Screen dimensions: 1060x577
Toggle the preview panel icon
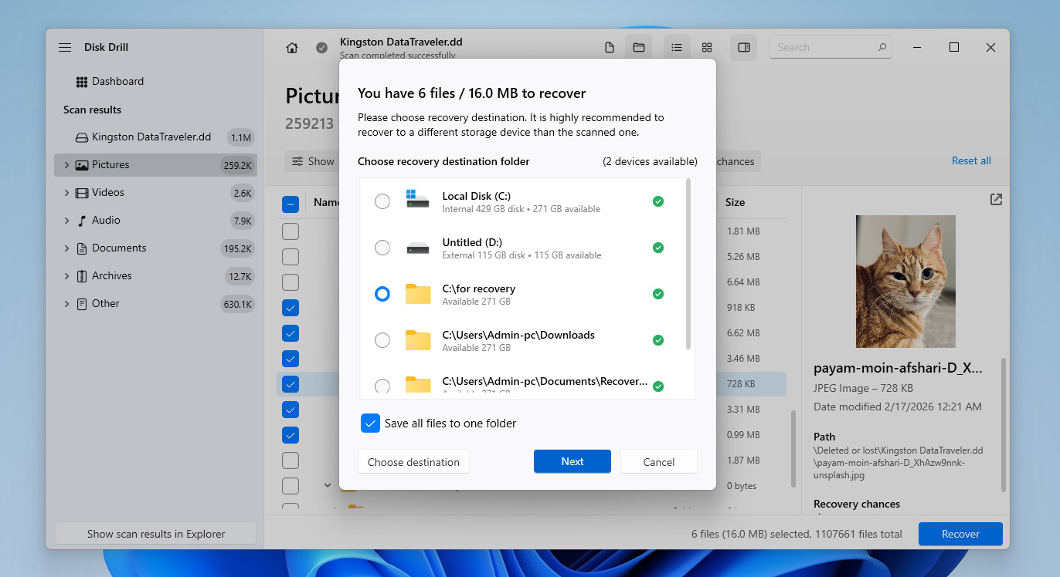tap(744, 48)
